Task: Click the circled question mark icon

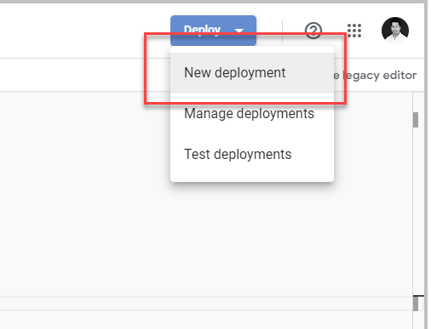Action: (313, 31)
